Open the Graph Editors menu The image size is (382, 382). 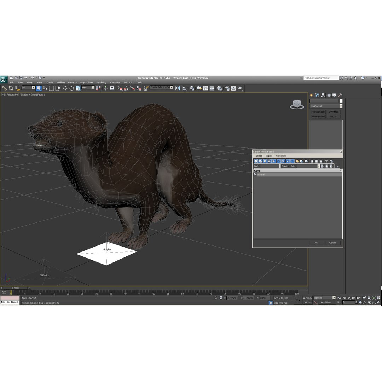[x=87, y=82]
